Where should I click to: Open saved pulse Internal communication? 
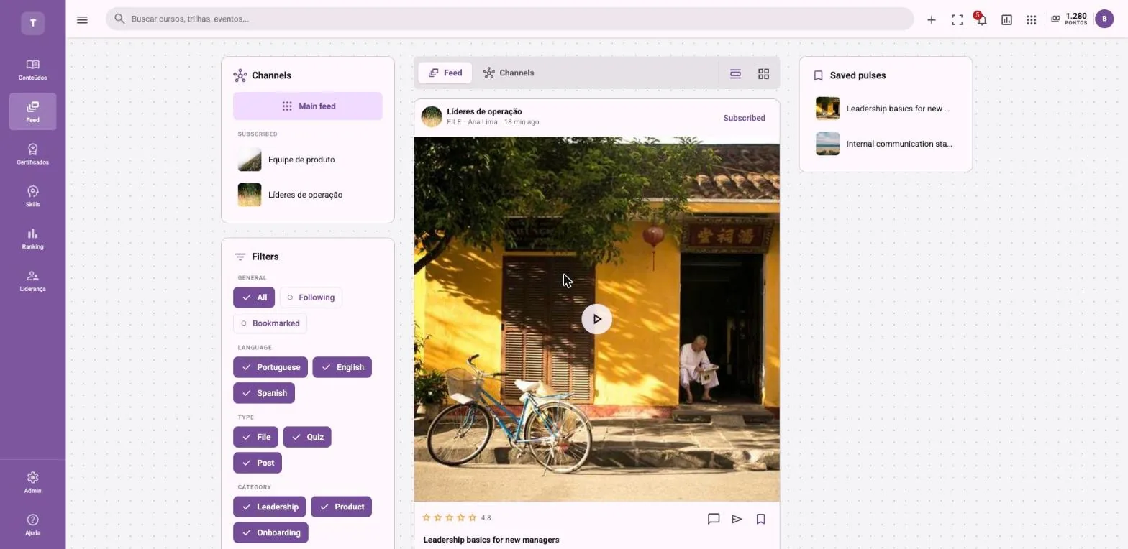coord(886,144)
